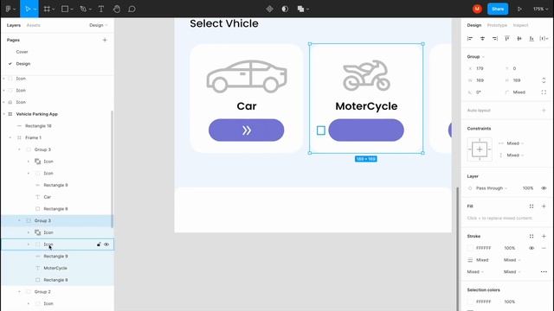
Task: Open the Group type dropdown
Action: (475, 57)
